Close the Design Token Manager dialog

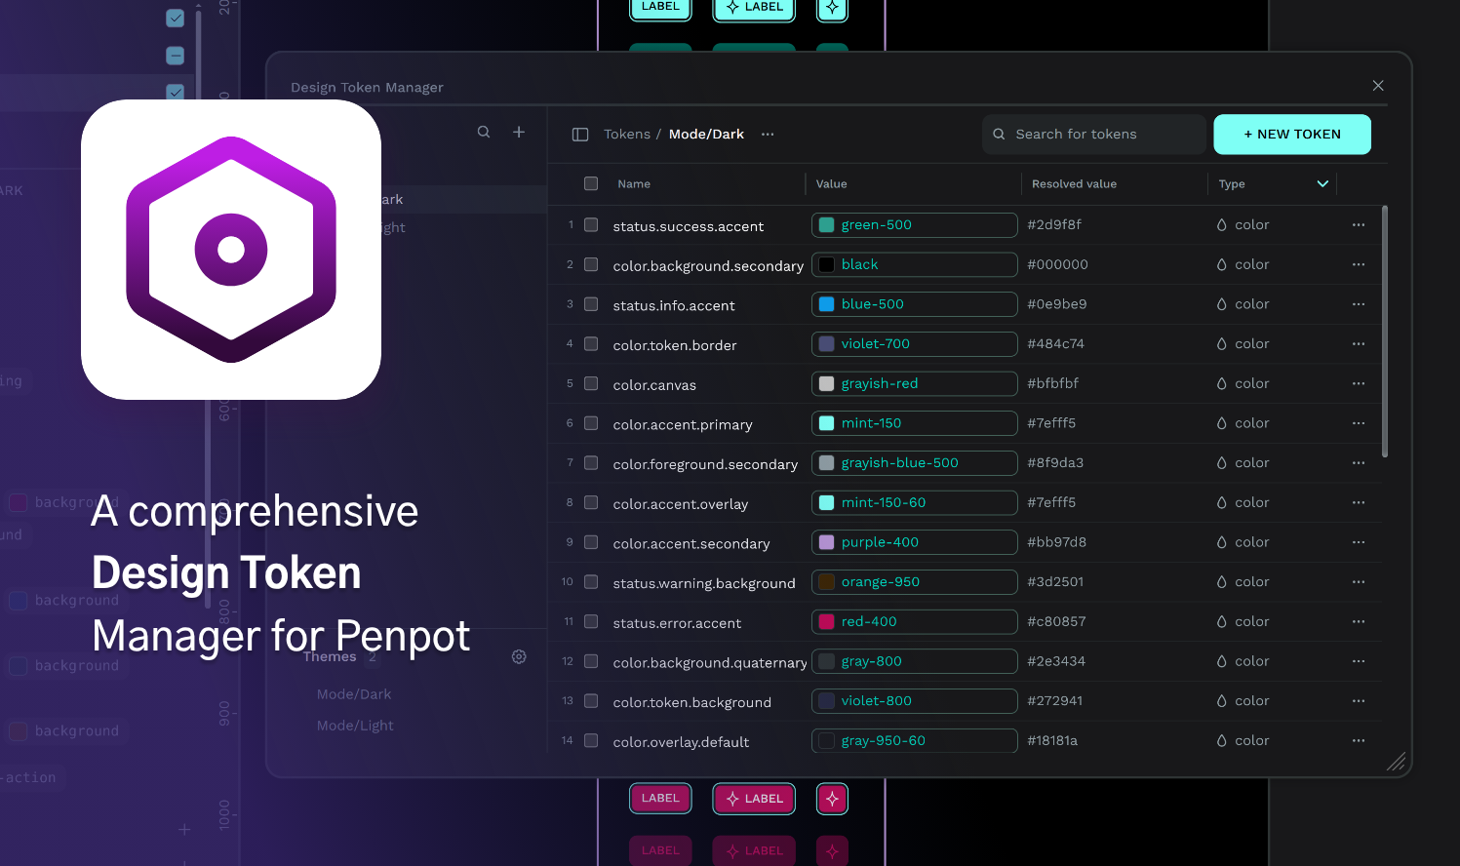(x=1378, y=86)
